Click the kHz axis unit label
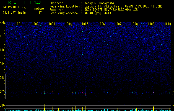This screenshot has height=111, width=174. [x=2, y=22]
